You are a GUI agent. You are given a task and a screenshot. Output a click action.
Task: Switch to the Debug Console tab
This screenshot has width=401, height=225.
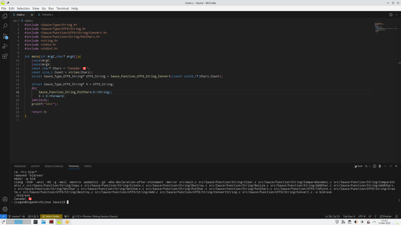click(54, 166)
